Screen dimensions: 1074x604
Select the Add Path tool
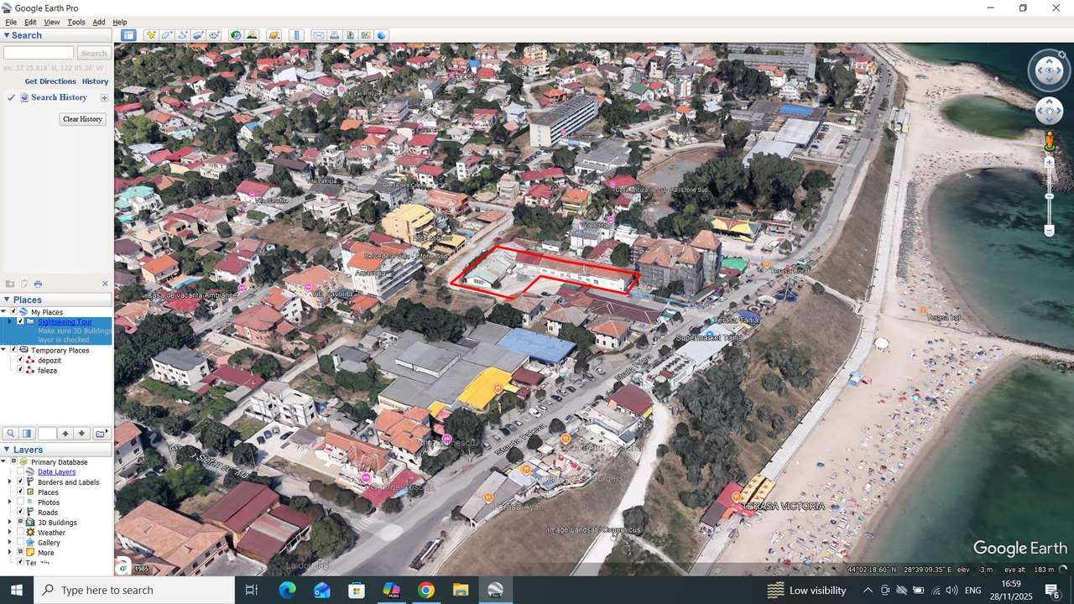click(182, 35)
